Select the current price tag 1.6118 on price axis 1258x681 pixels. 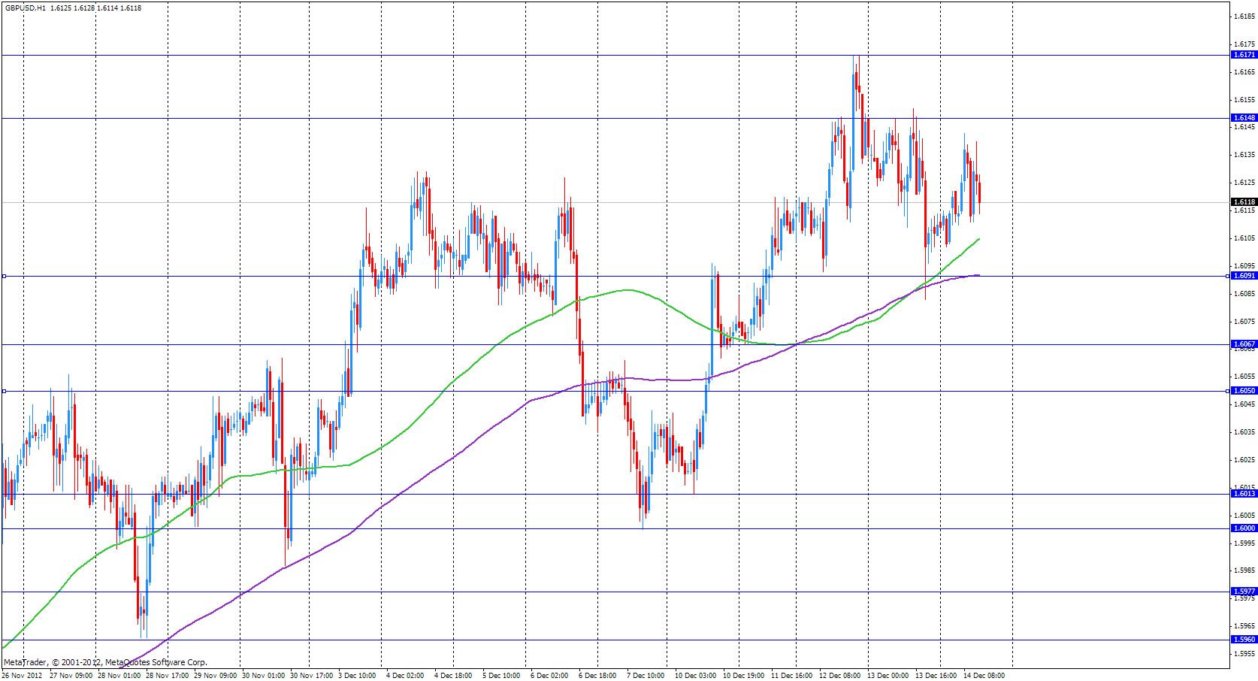(x=1244, y=202)
